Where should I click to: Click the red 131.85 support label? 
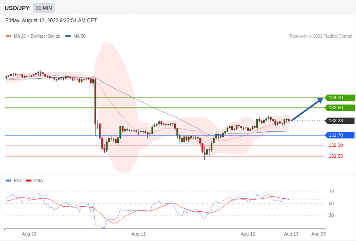click(x=336, y=156)
